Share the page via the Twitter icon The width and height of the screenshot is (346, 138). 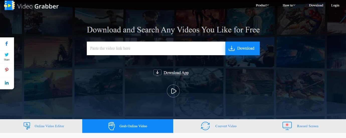pyautogui.click(x=7, y=54)
